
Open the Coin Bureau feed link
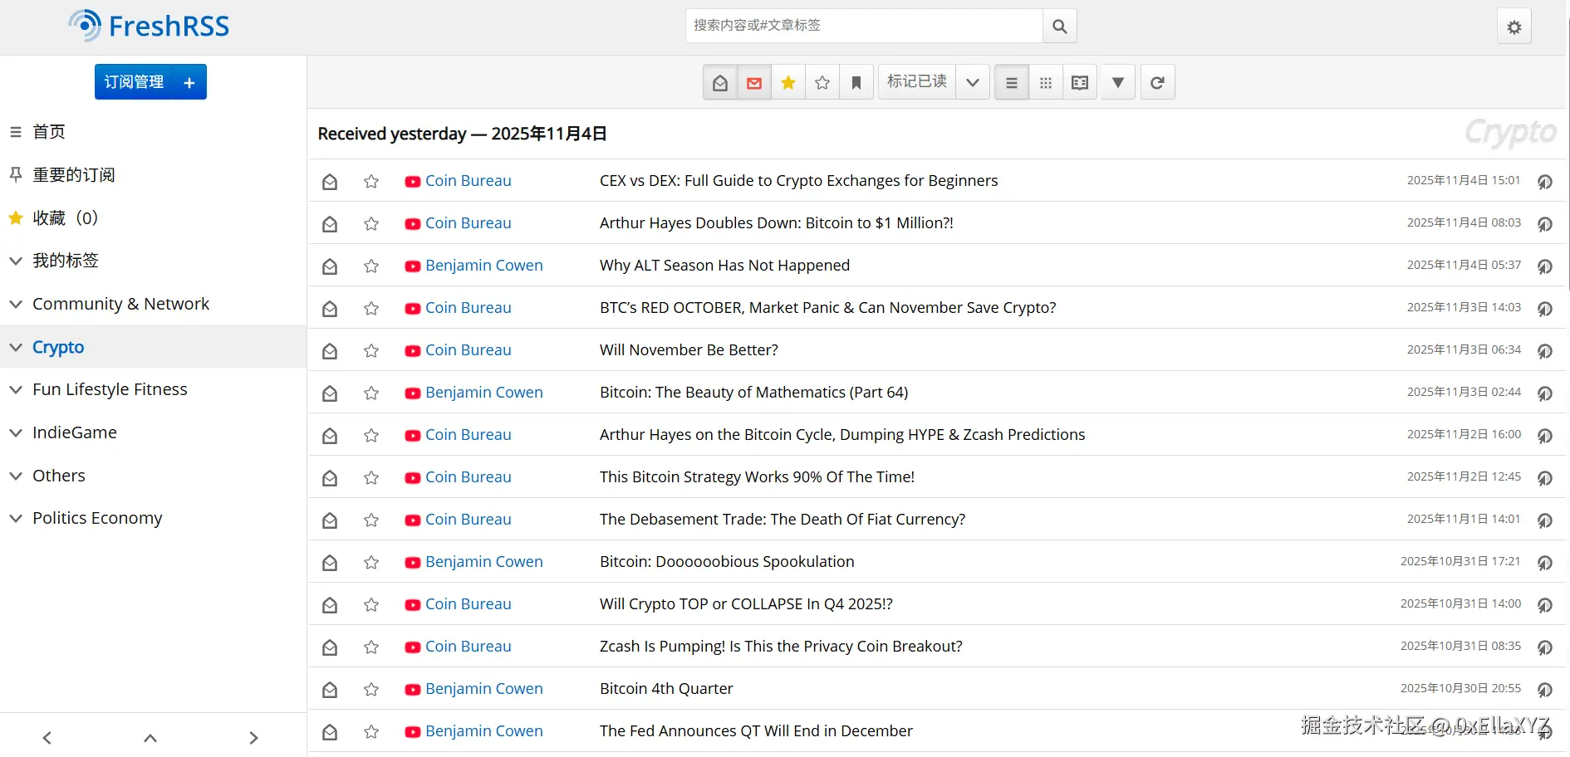[468, 180]
